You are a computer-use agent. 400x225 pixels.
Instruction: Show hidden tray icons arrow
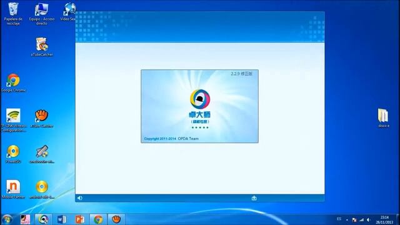pyautogui.click(x=347, y=220)
